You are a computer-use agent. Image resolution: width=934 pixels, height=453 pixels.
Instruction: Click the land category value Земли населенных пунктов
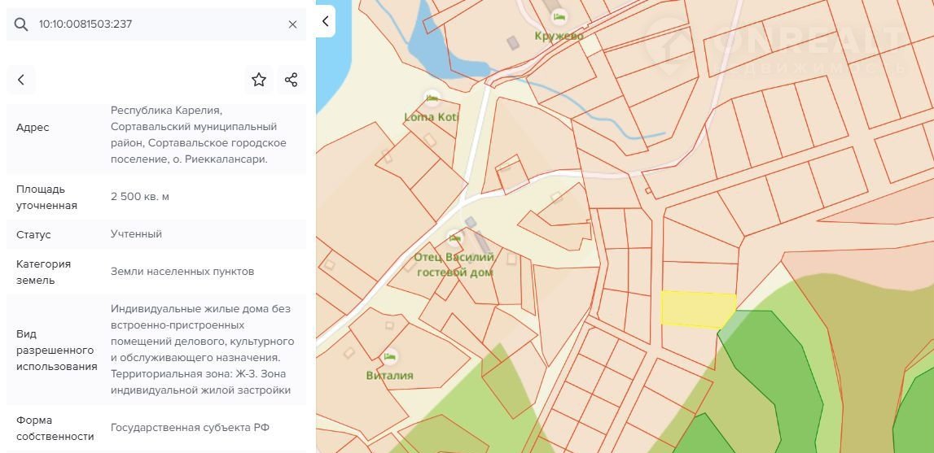[x=182, y=272]
